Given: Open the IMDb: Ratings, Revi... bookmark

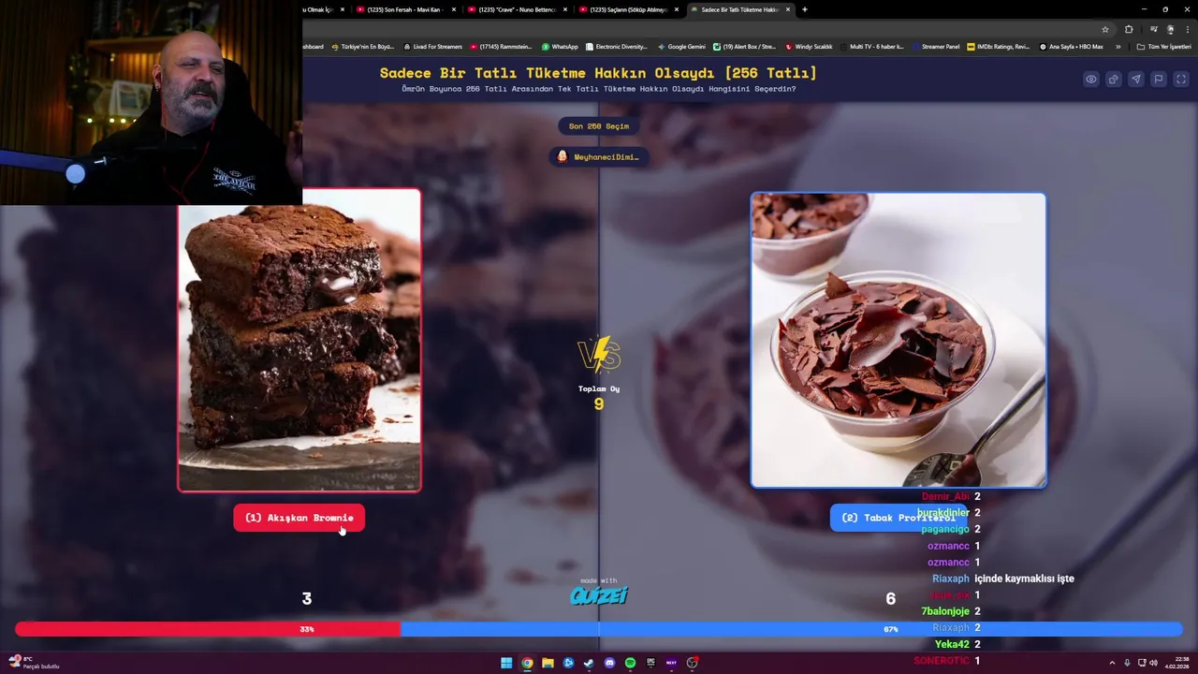Looking at the screenshot, I should click(999, 47).
